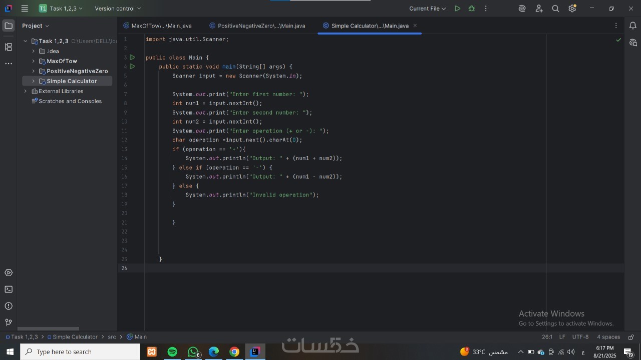Open the Services tool window icon
The image size is (641, 360).
coord(9,273)
